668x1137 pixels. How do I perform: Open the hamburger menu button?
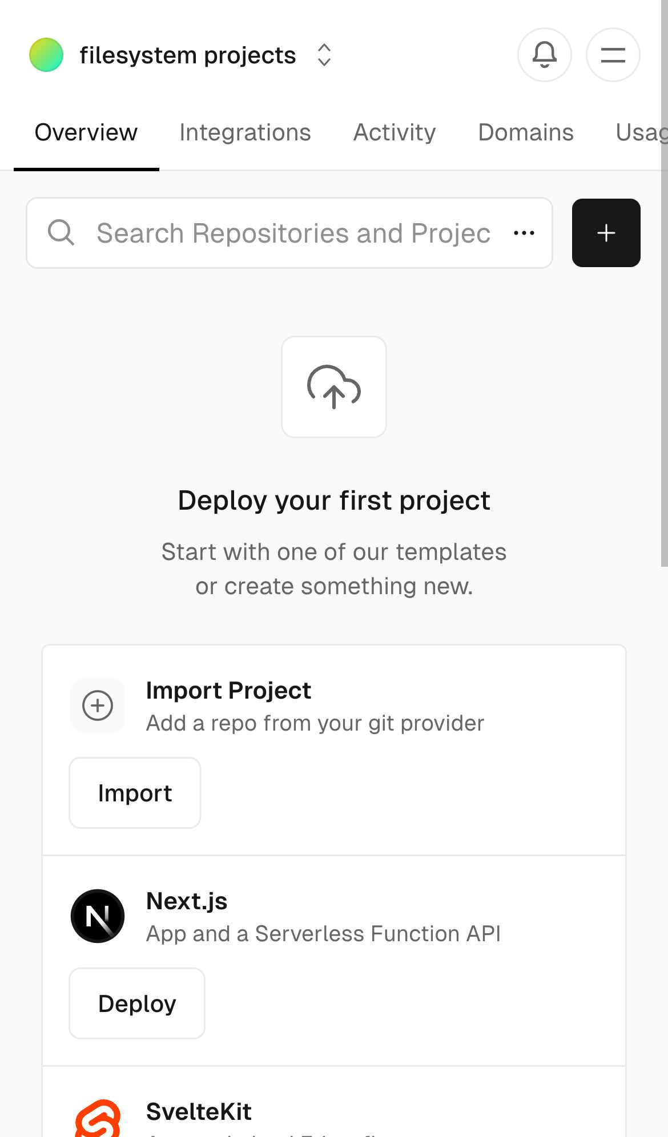[613, 55]
